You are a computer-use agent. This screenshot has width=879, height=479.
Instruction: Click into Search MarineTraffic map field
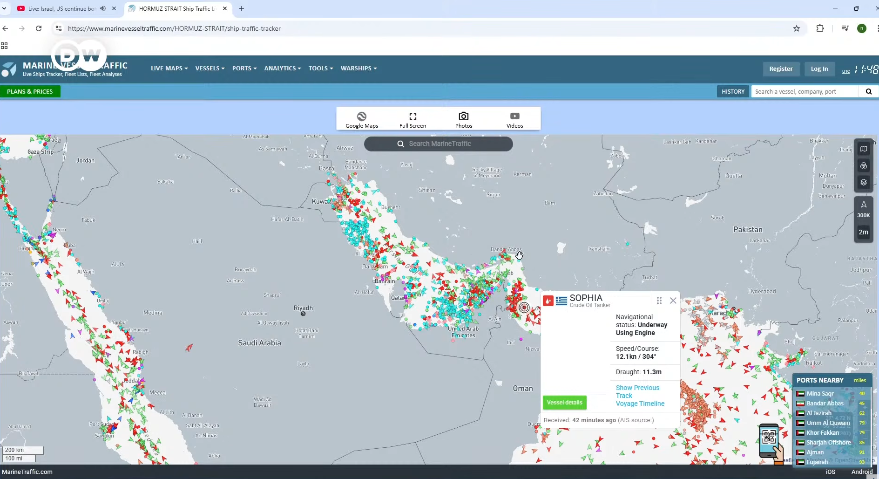click(x=439, y=144)
